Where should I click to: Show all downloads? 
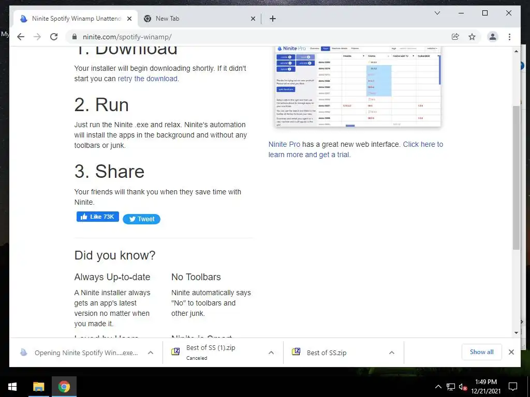pyautogui.click(x=482, y=352)
